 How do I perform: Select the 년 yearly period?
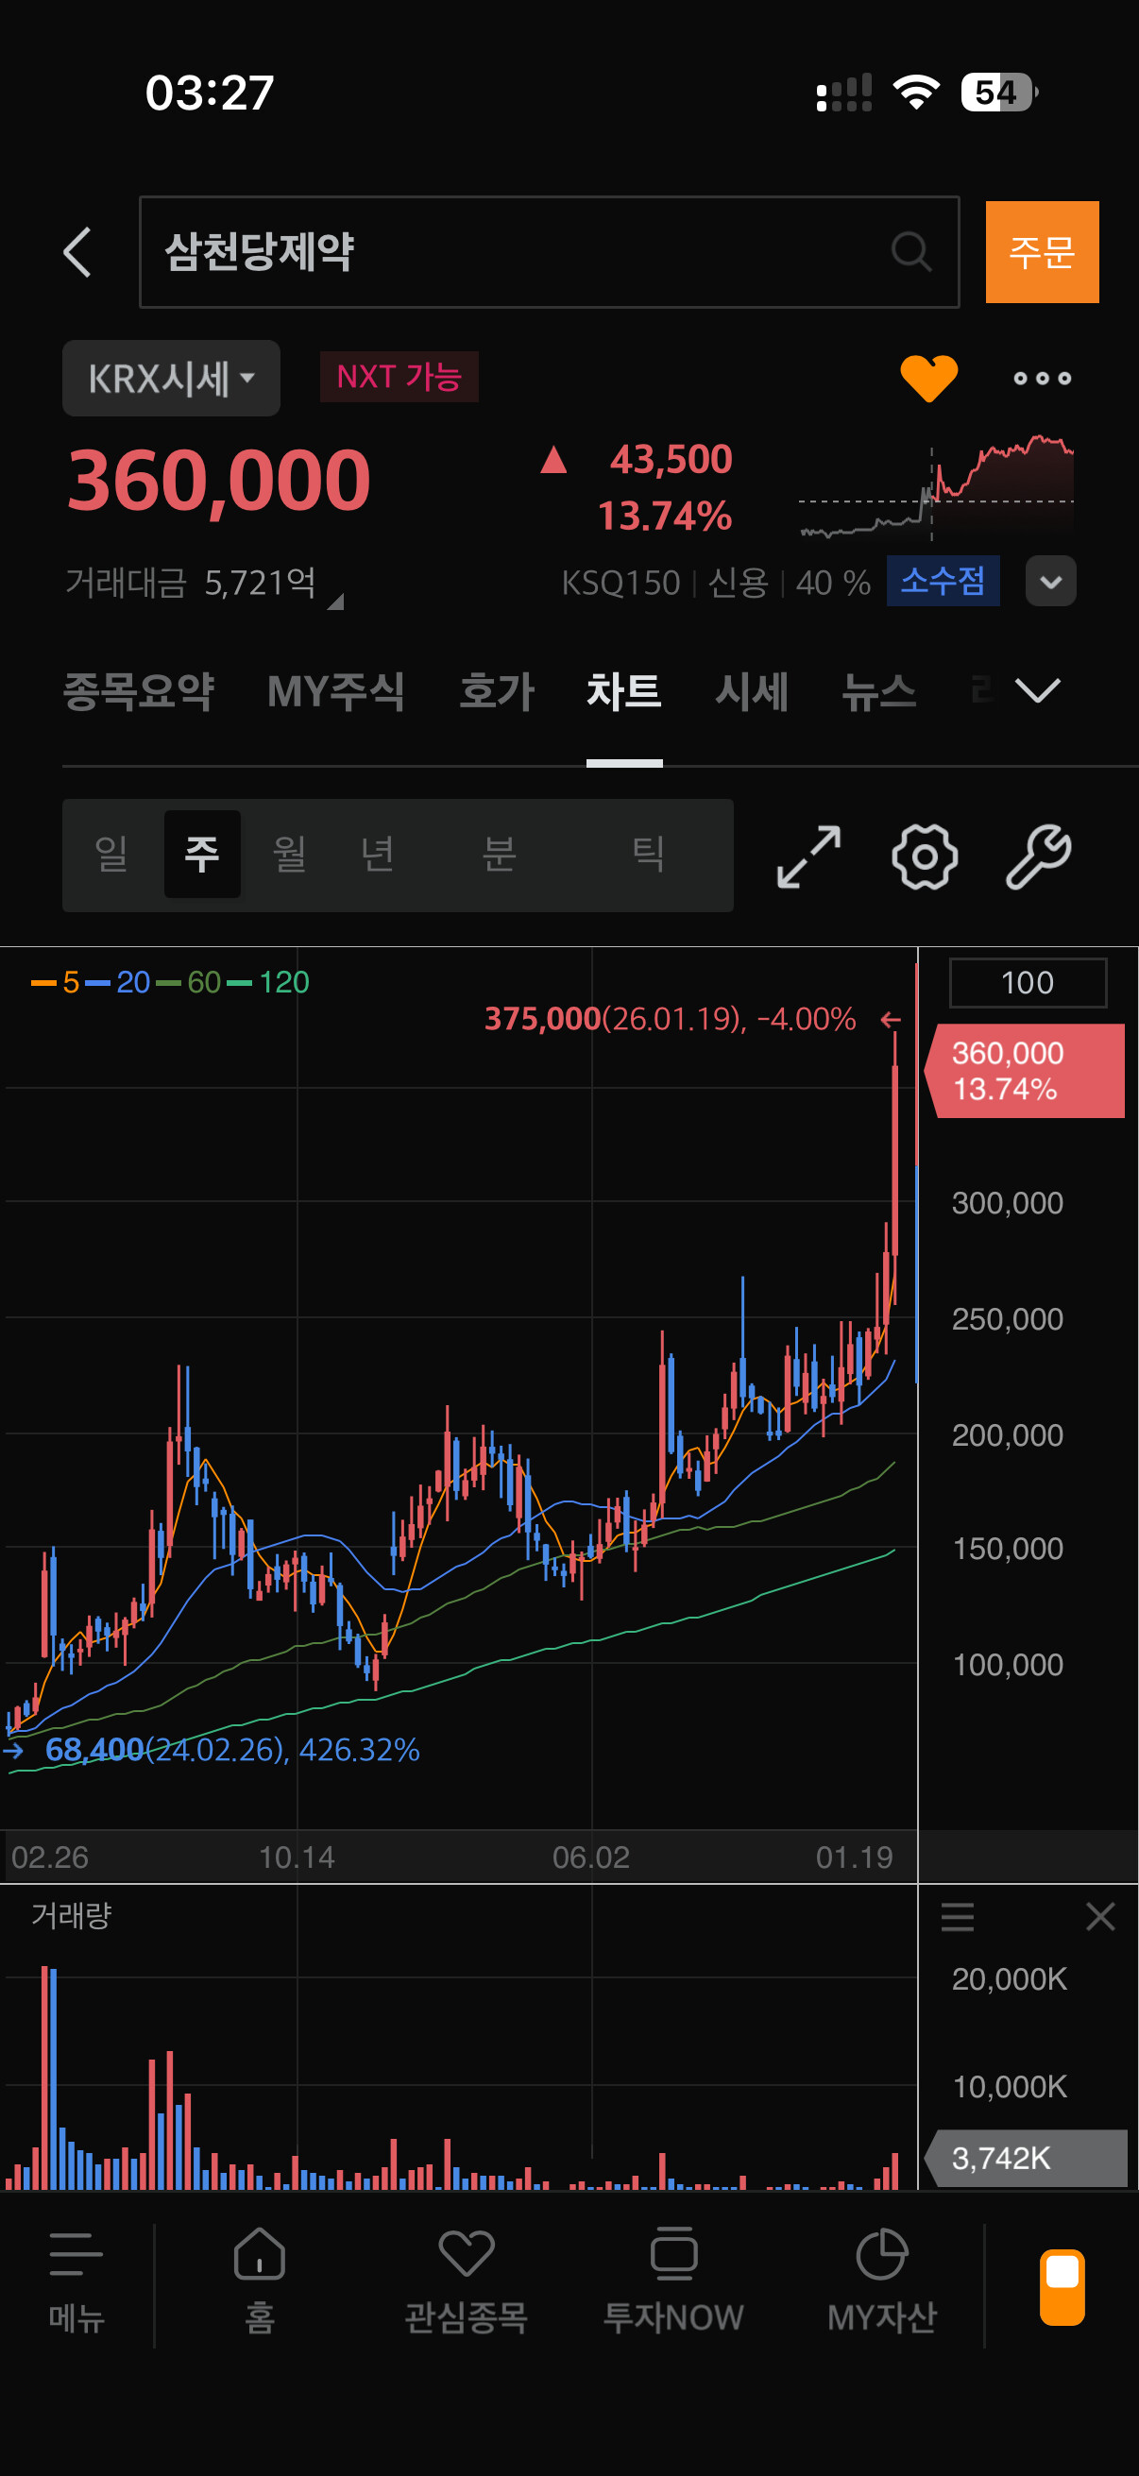coord(378,854)
